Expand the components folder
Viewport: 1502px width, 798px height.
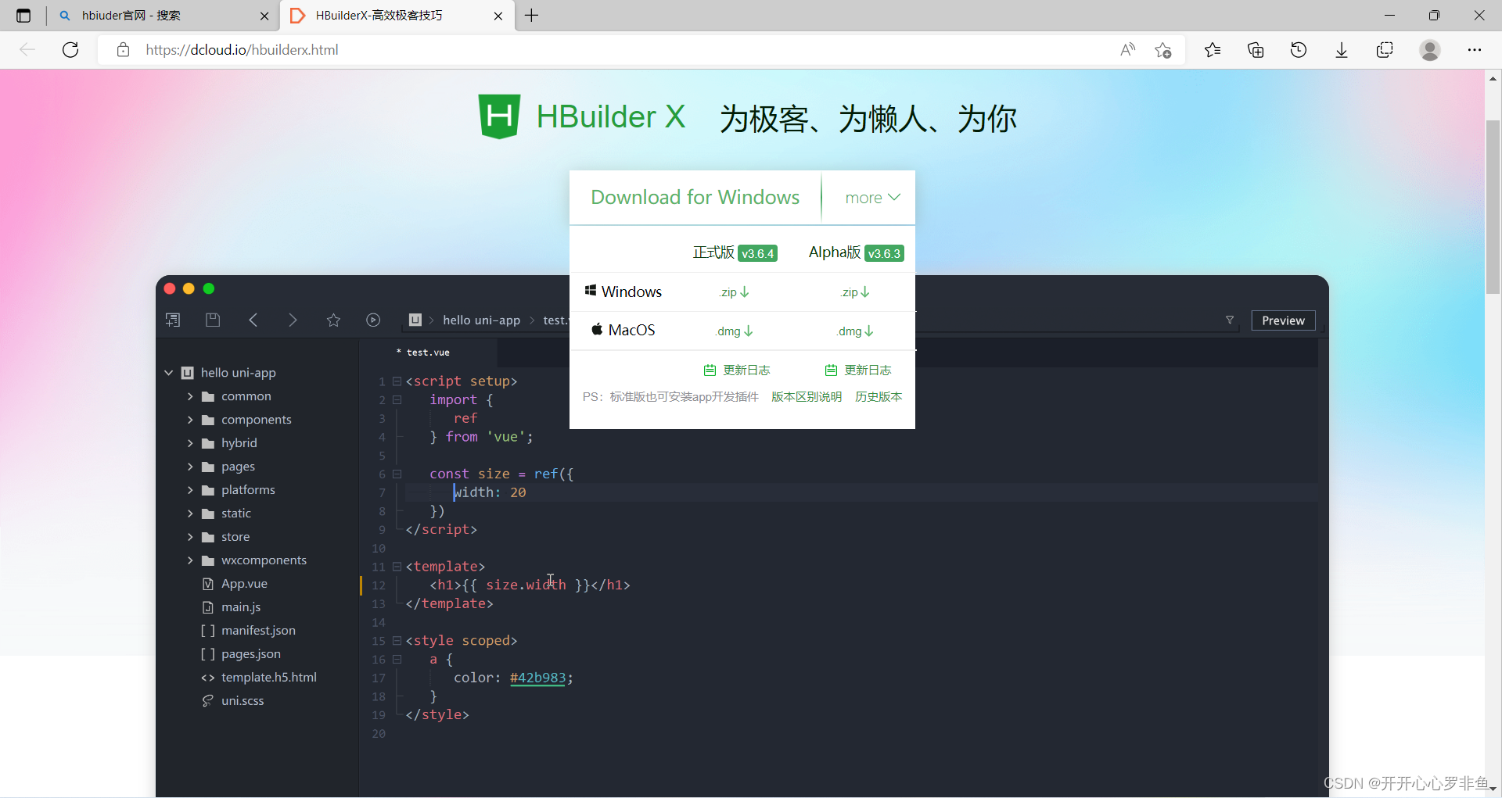[190, 420]
